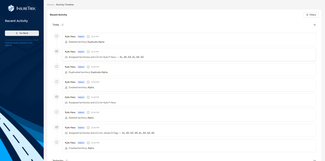
Task: Select 'Assigned territories and LCs for Jamee D Figg' text
Action: 93,133
